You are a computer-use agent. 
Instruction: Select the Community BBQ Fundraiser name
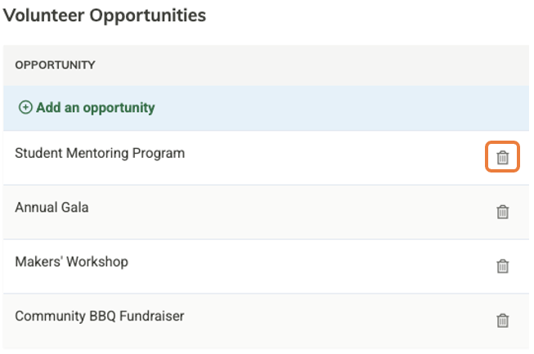[100, 316]
